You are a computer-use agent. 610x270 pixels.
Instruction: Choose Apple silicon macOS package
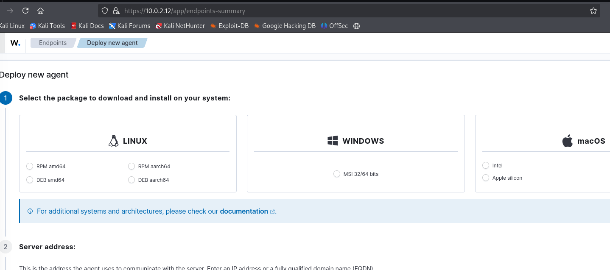486,178
